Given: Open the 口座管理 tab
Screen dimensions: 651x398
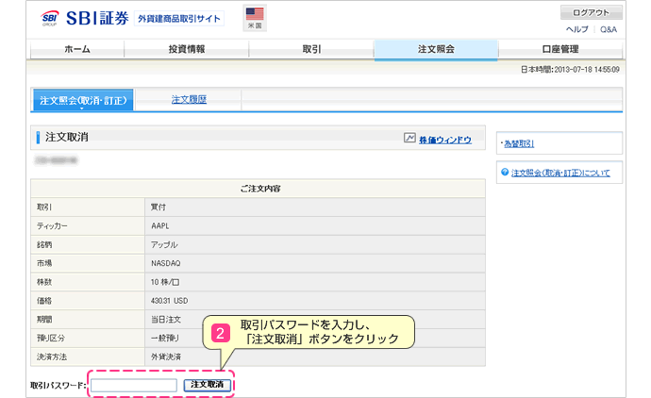Looking at the screenshot, I should tap(560, 49).
